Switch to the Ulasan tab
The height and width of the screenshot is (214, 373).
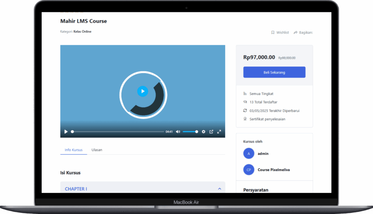[97, 150]
